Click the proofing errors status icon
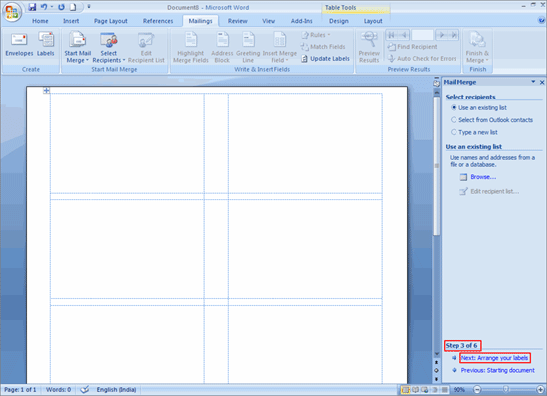 click(85, 389)
